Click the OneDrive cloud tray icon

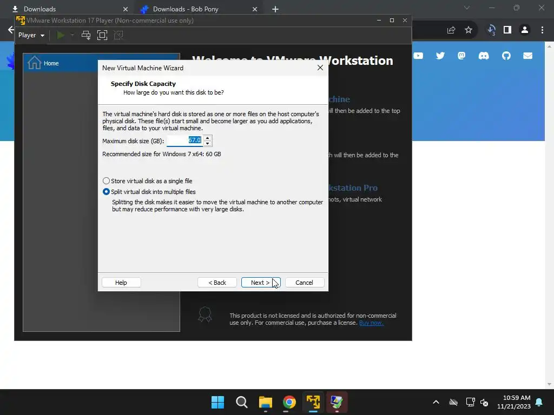(x=453, y=402)
